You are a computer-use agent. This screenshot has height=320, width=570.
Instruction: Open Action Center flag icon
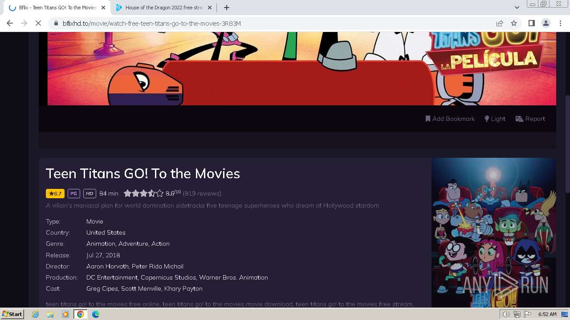click(x=528, y=314)
